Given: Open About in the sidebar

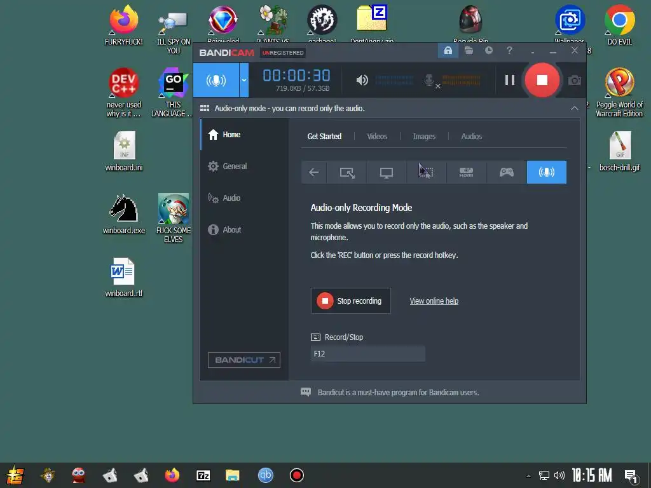Looking at the screenshot, I should 244,229.
